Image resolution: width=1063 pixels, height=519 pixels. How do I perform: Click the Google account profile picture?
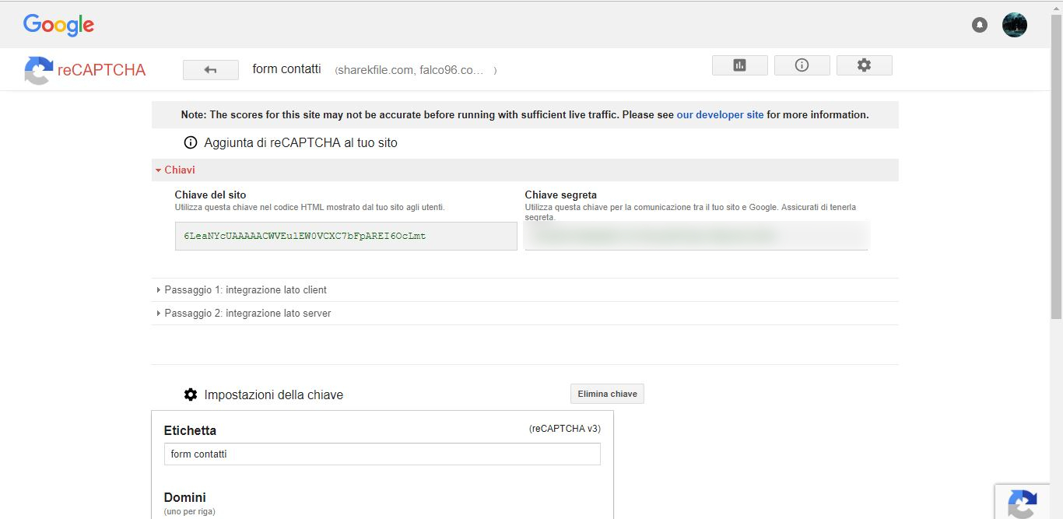pyautogui.click(x=1014, y=24)
